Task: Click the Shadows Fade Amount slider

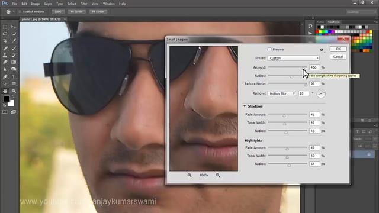Action: (288, 114)
